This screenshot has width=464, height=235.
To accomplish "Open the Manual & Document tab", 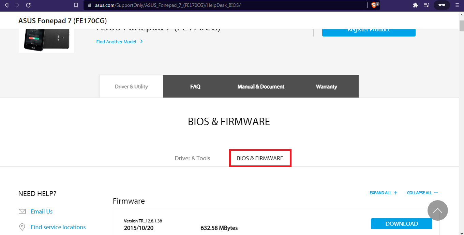I will pos(261,87).
